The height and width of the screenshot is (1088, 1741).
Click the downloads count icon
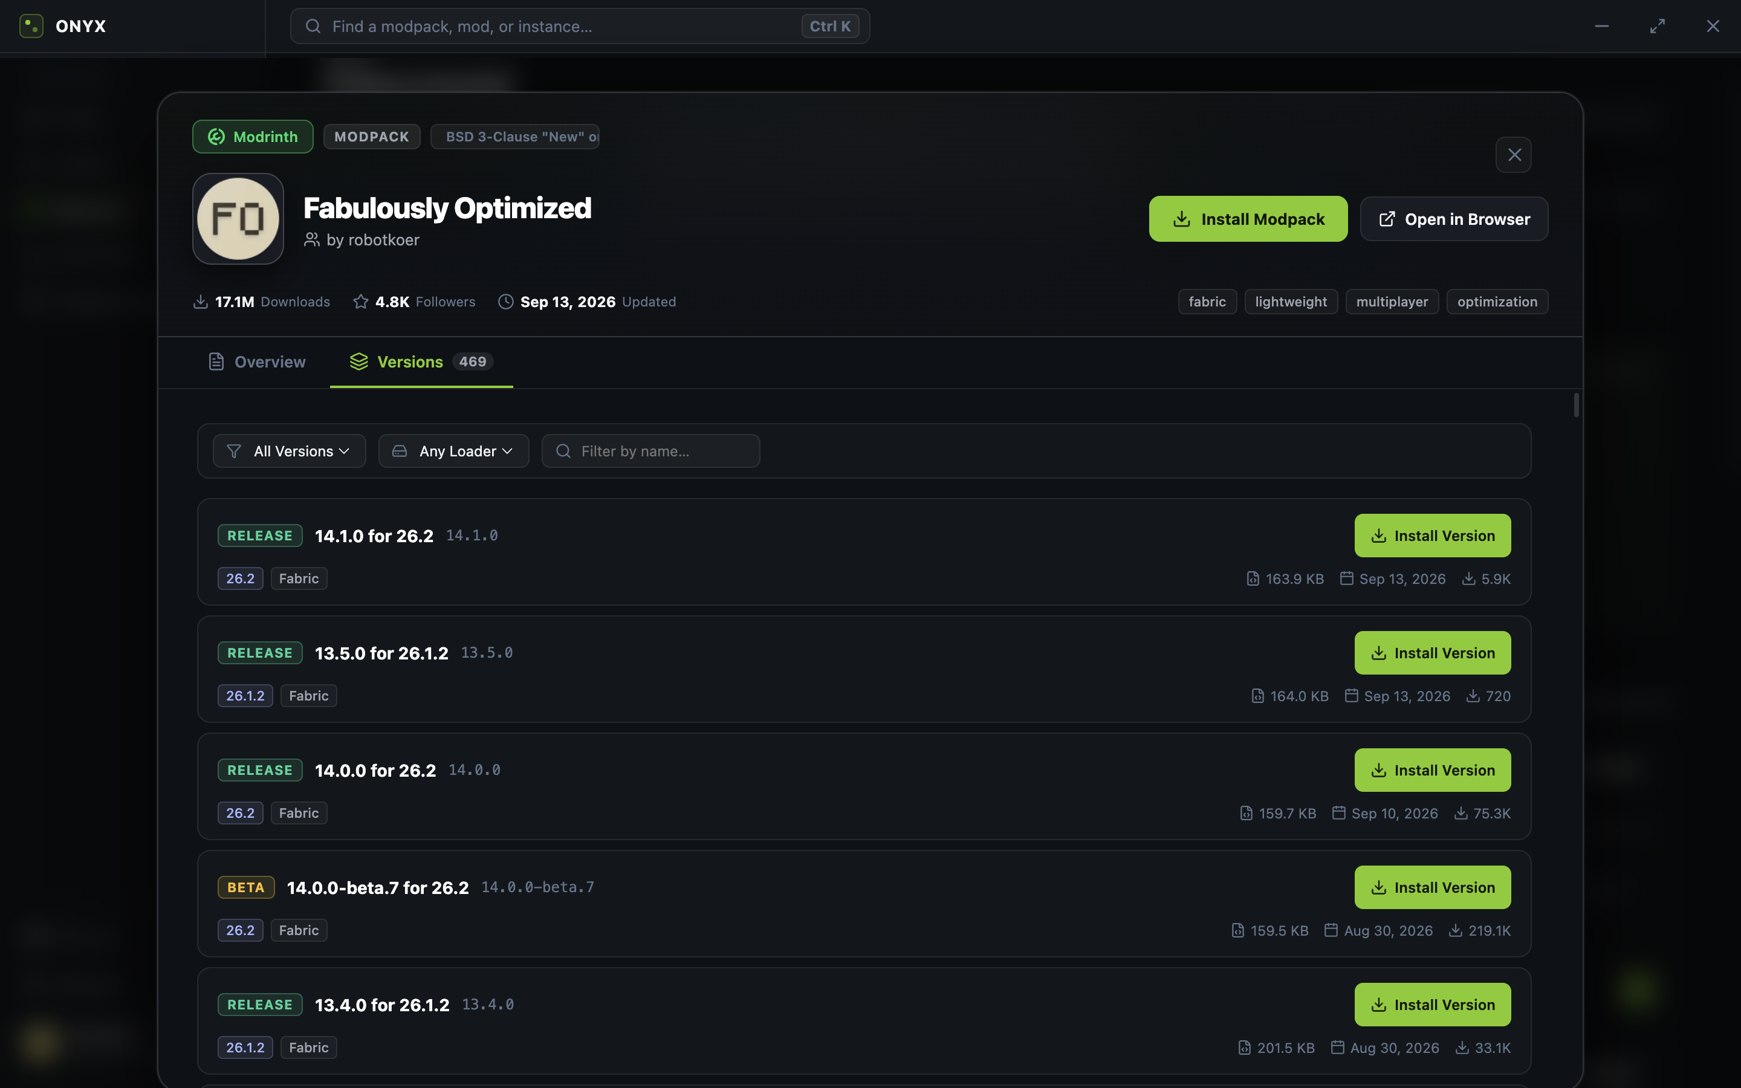coord(201,302)
